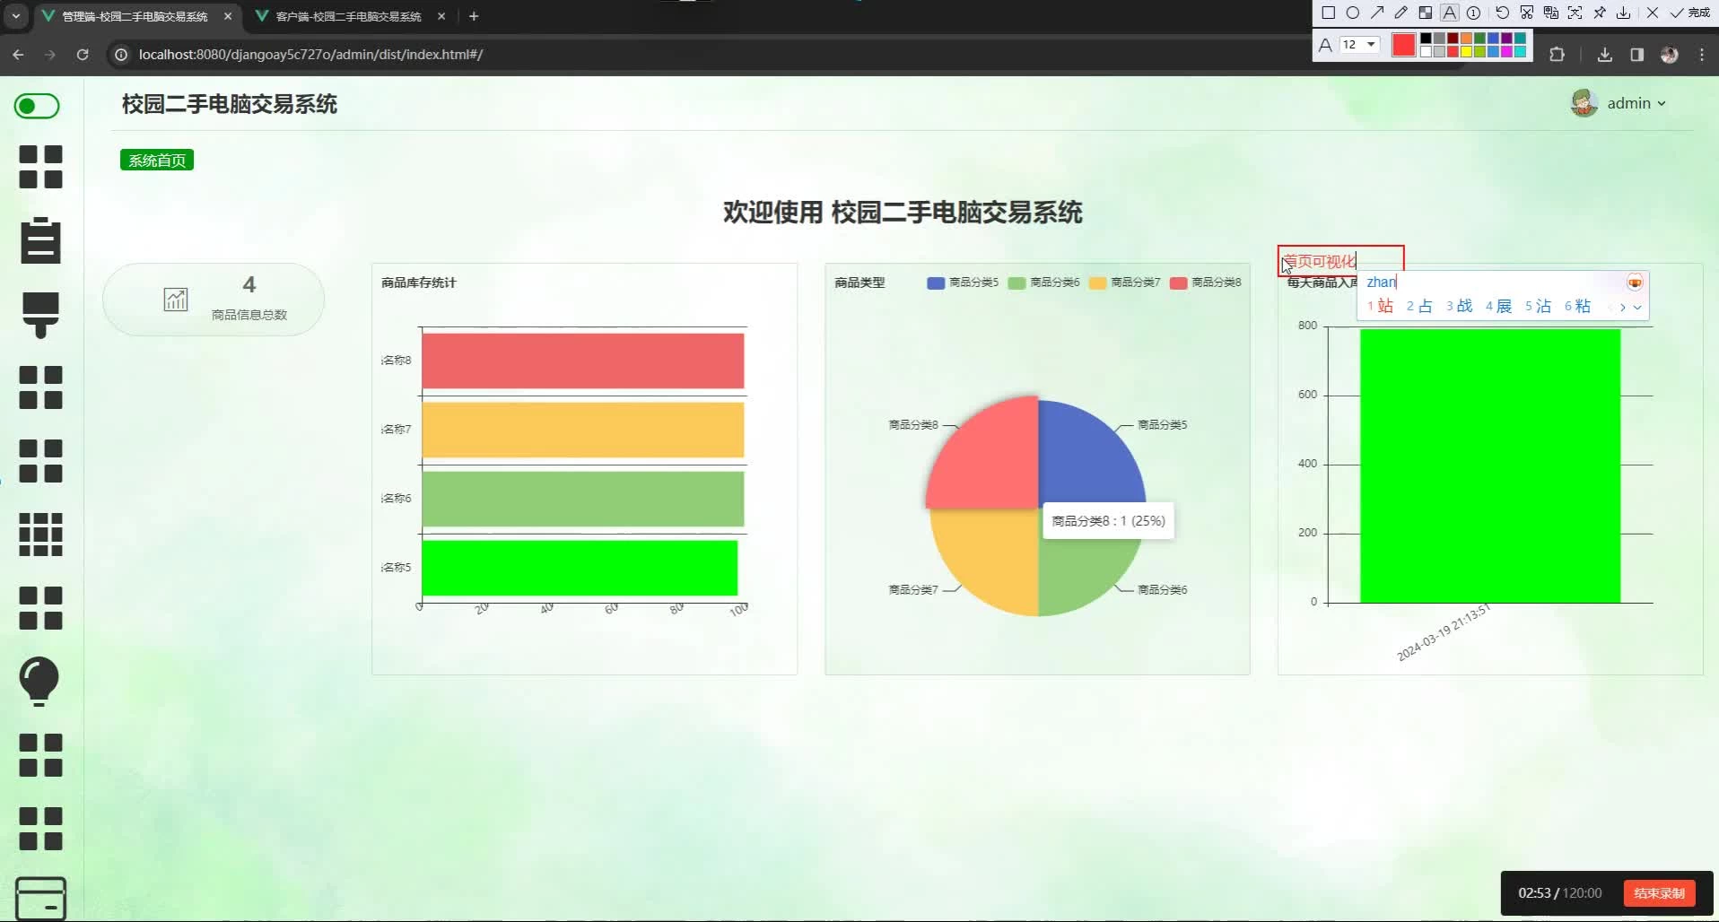Image resolution: width=1719 pixels, height=922 pixels.
Task: Click the 系统首页 breadcrumb tag
Action: [x=157, y=161]
